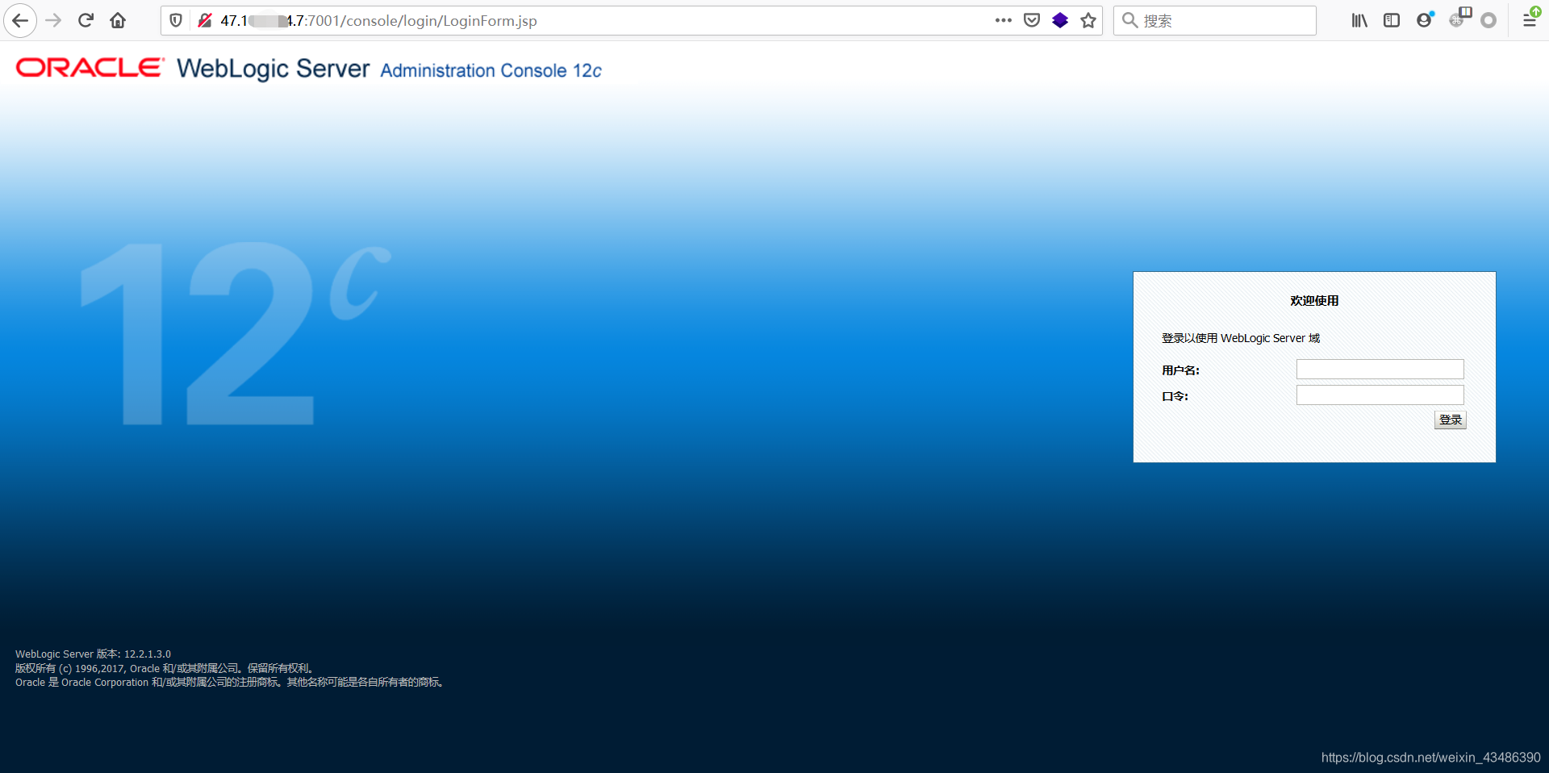The image size is (1549, 773).
Task: Click the grey circle extension icon
Action: pyautogui.click(x=1488, y=20)
